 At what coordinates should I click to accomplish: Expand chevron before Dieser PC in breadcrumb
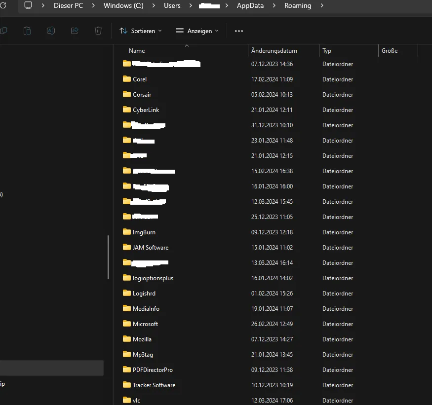point(42,5)
